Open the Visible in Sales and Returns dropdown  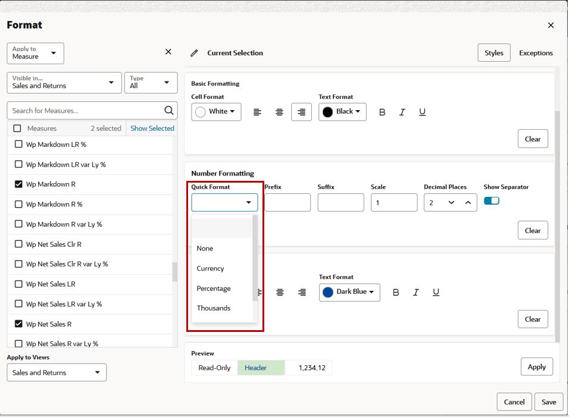[64, 83]
